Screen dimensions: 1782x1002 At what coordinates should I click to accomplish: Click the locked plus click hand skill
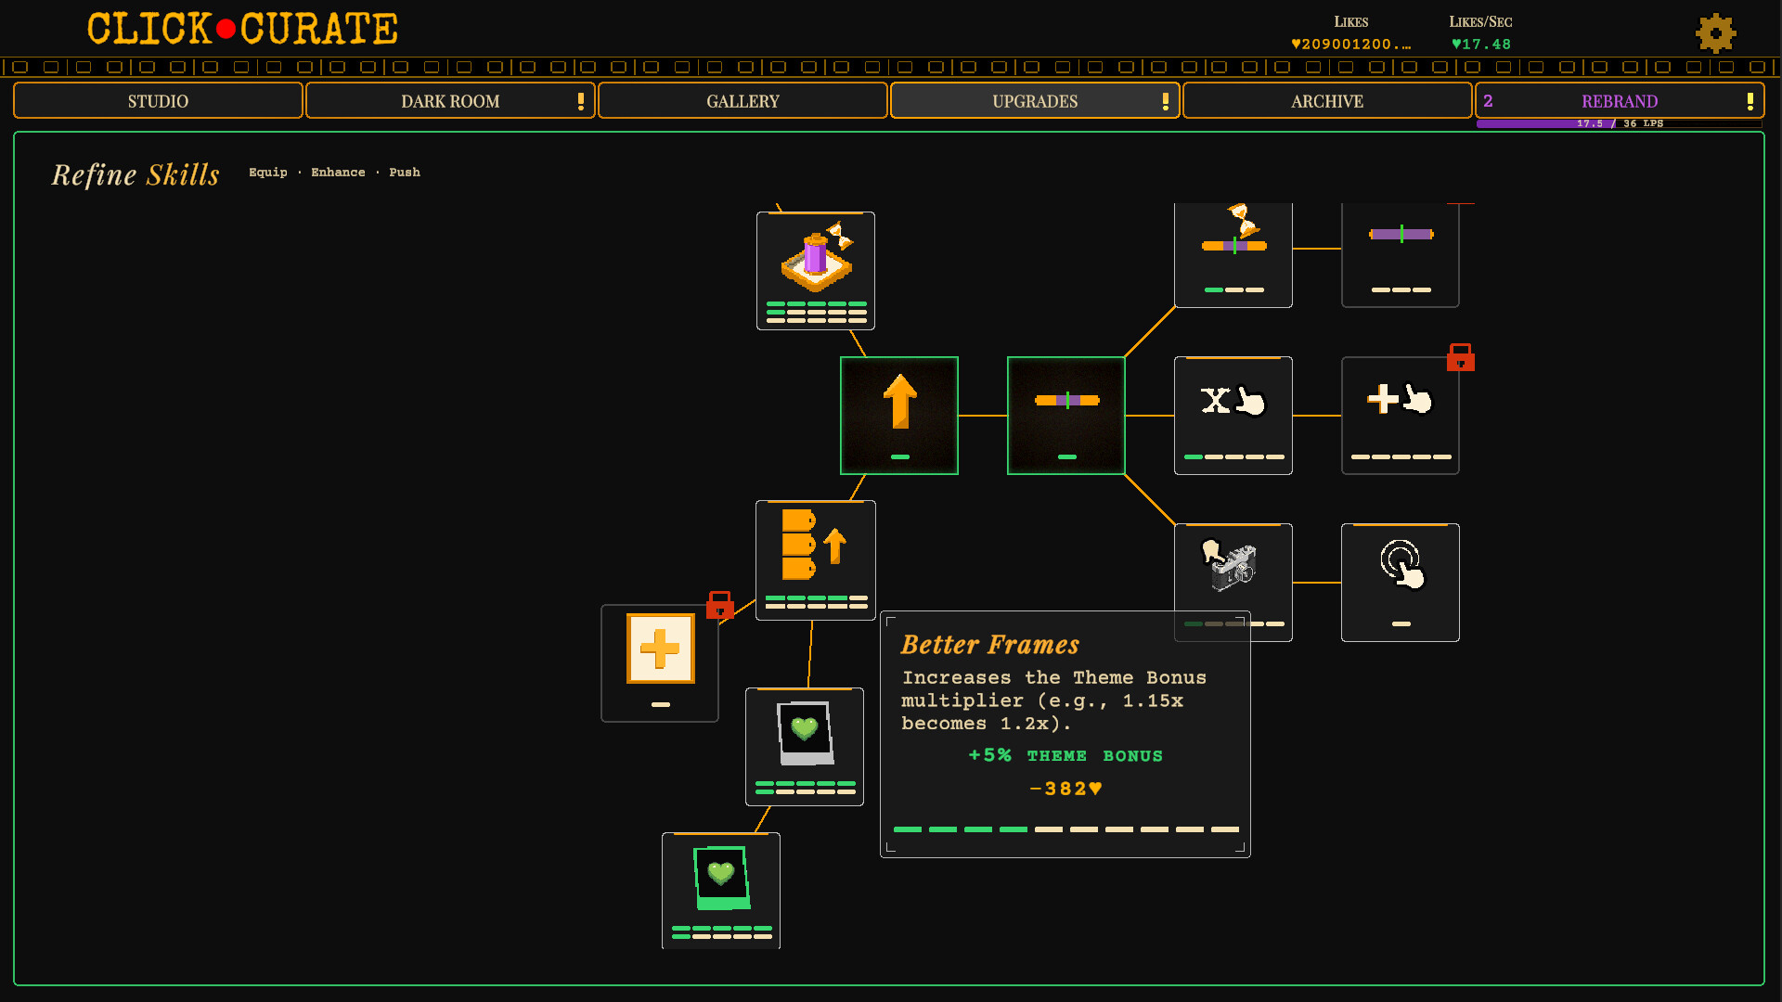(1400, 416)
